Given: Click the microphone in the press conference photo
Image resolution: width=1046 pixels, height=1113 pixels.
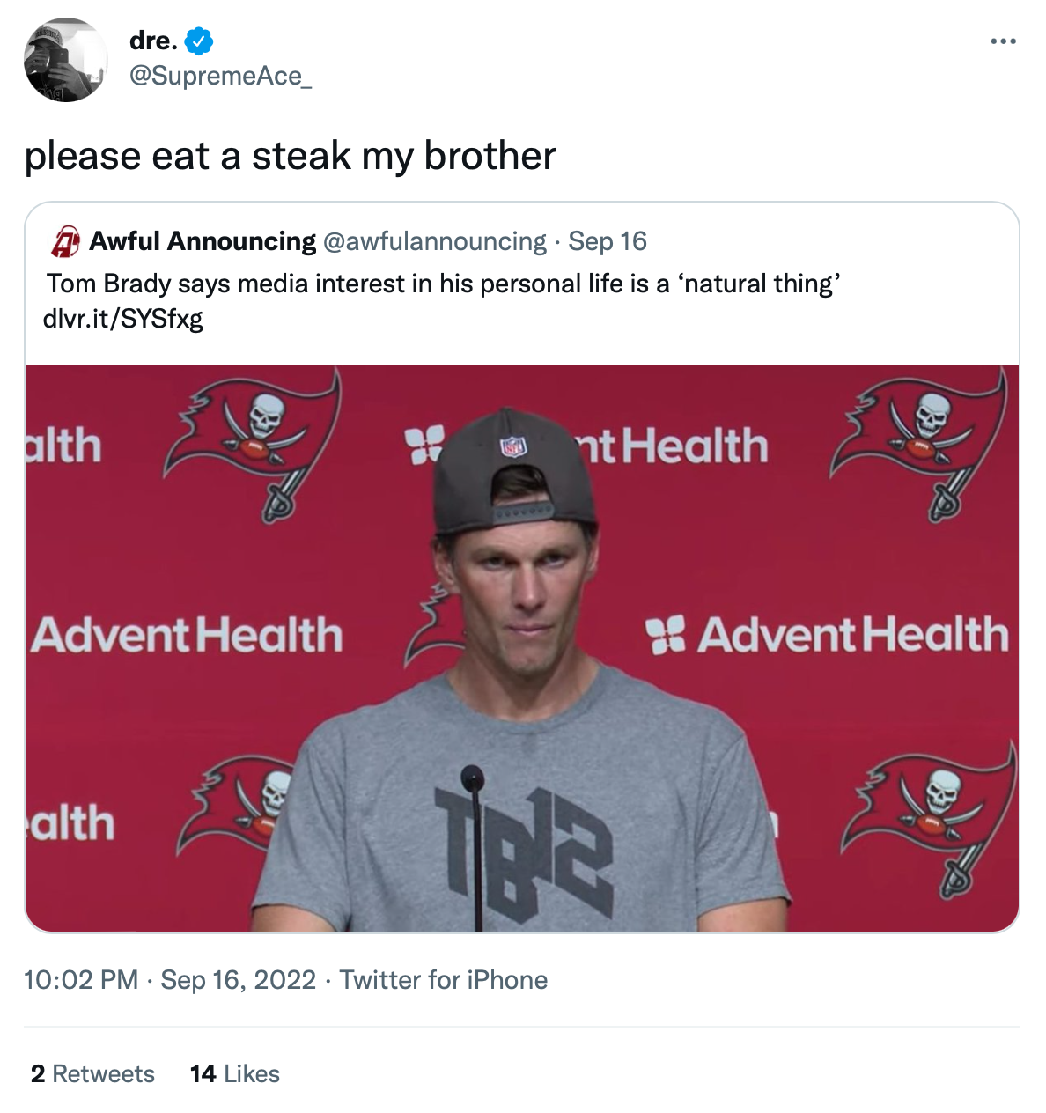Looking at the screenshot, I should [472, 779].
